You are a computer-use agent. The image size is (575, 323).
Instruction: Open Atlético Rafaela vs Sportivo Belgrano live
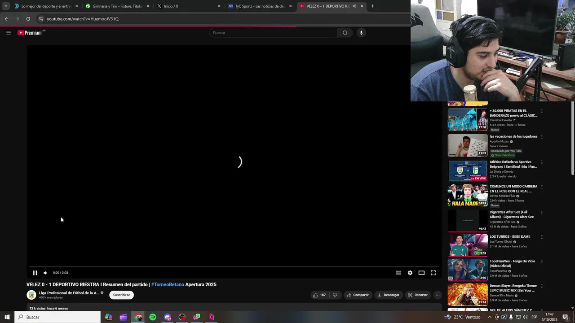point(513,164)
